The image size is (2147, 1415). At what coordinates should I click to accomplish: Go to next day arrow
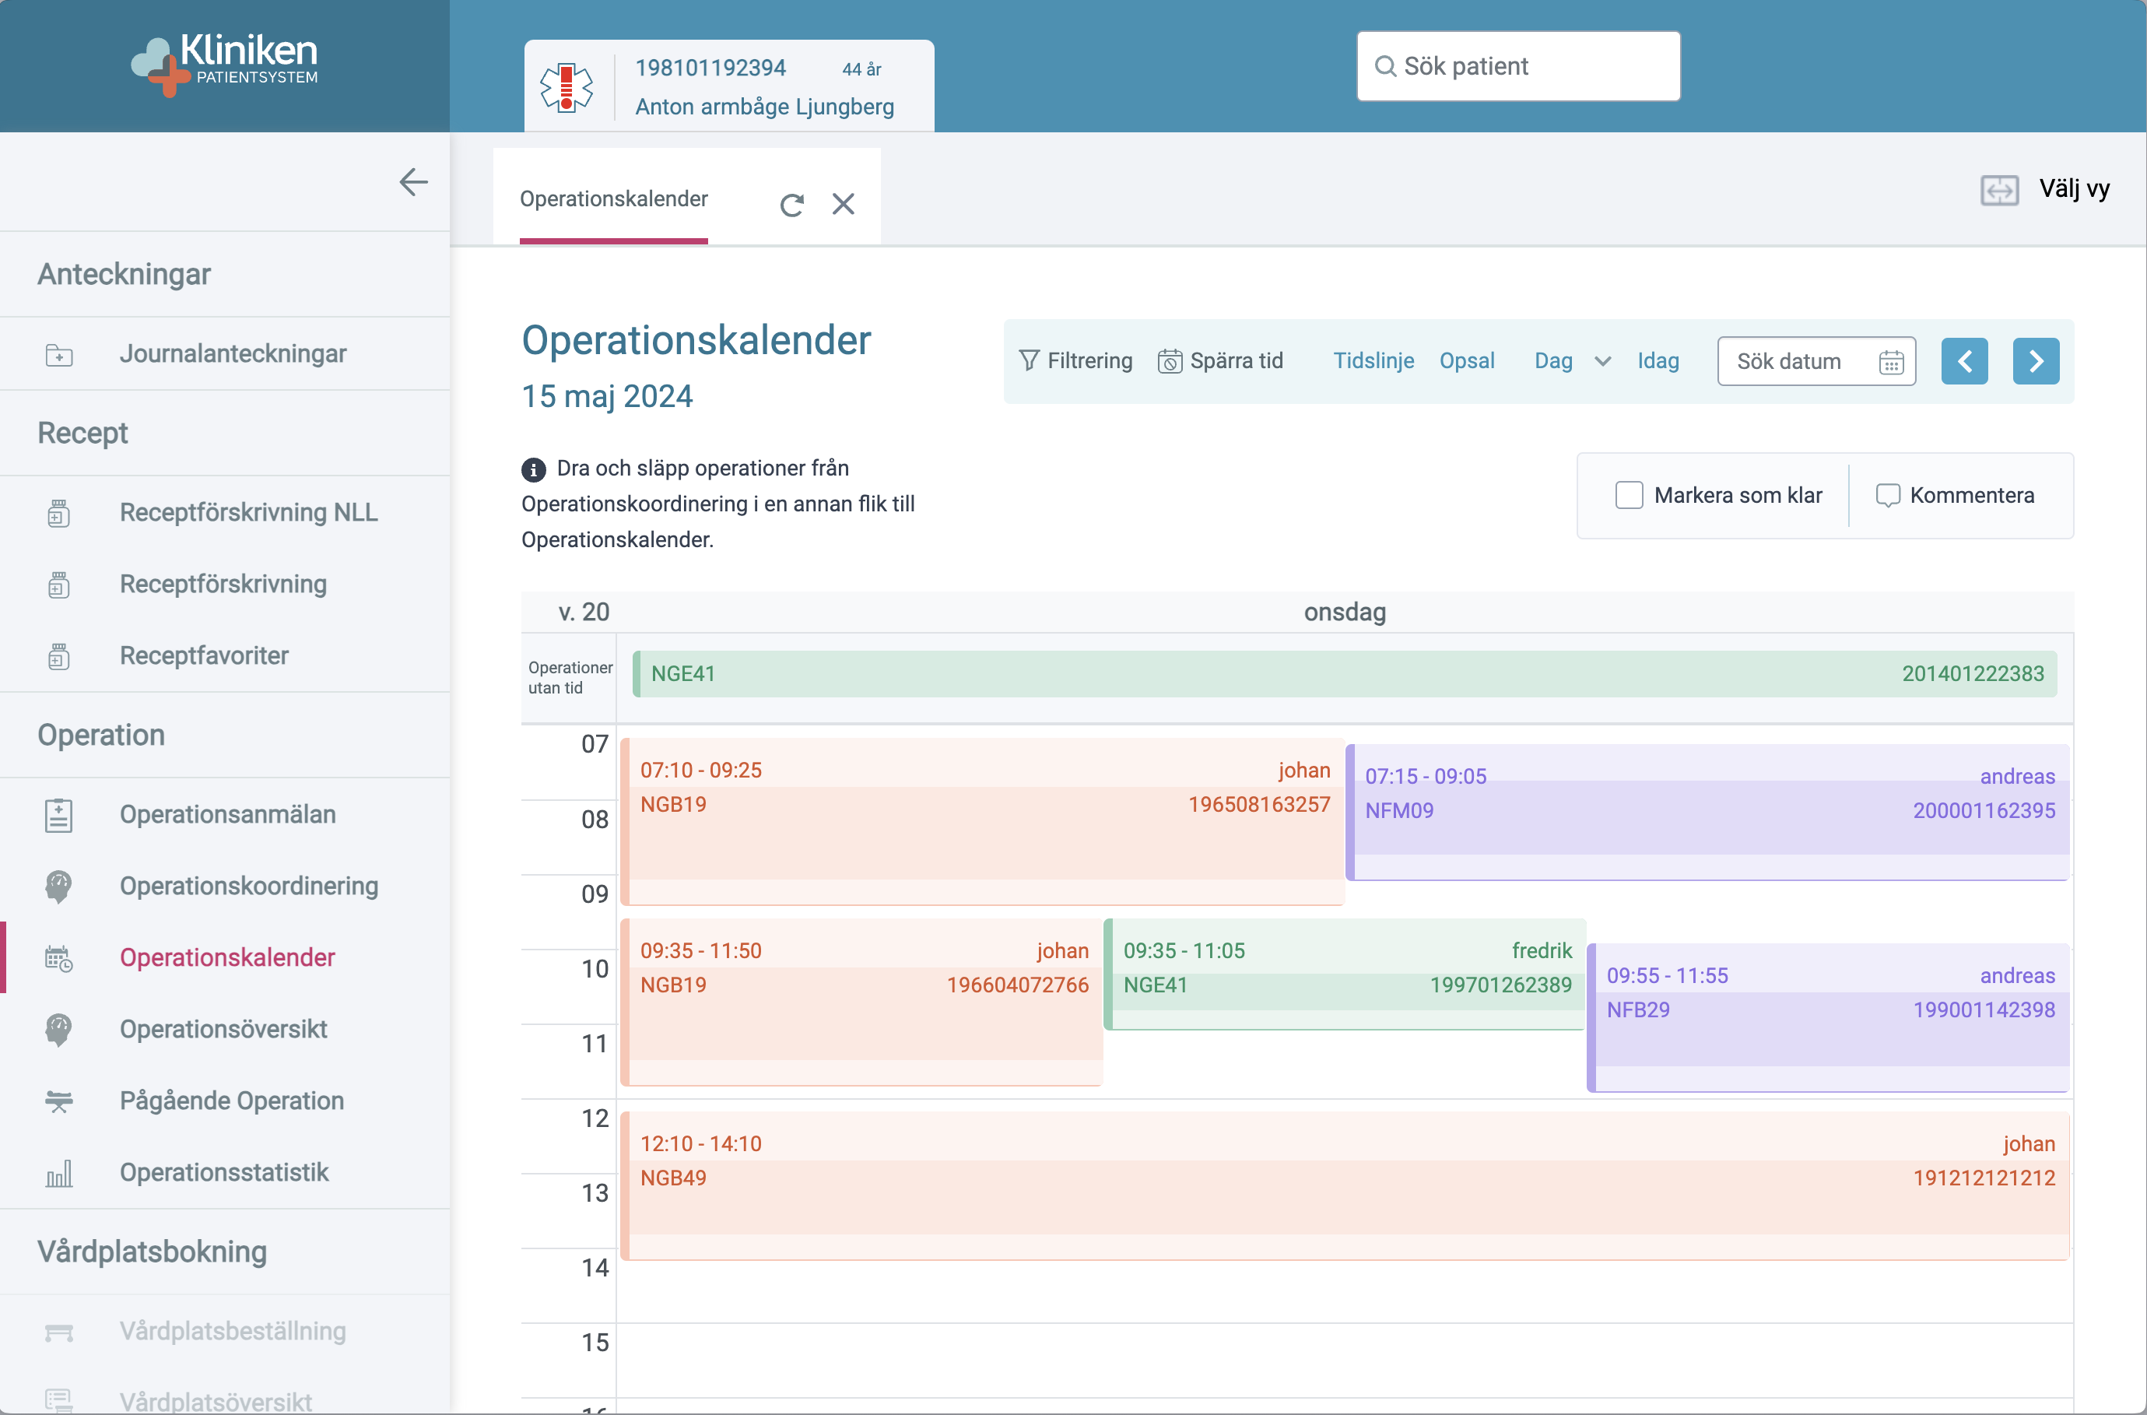pos(2036,361)
